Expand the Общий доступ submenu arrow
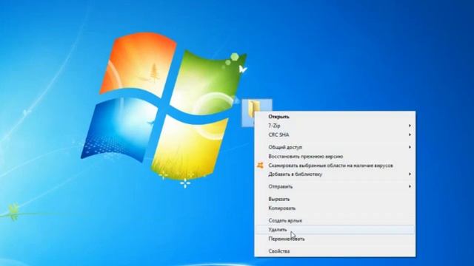This screenshot has width=474, height=266. click(x=410, y=147)
